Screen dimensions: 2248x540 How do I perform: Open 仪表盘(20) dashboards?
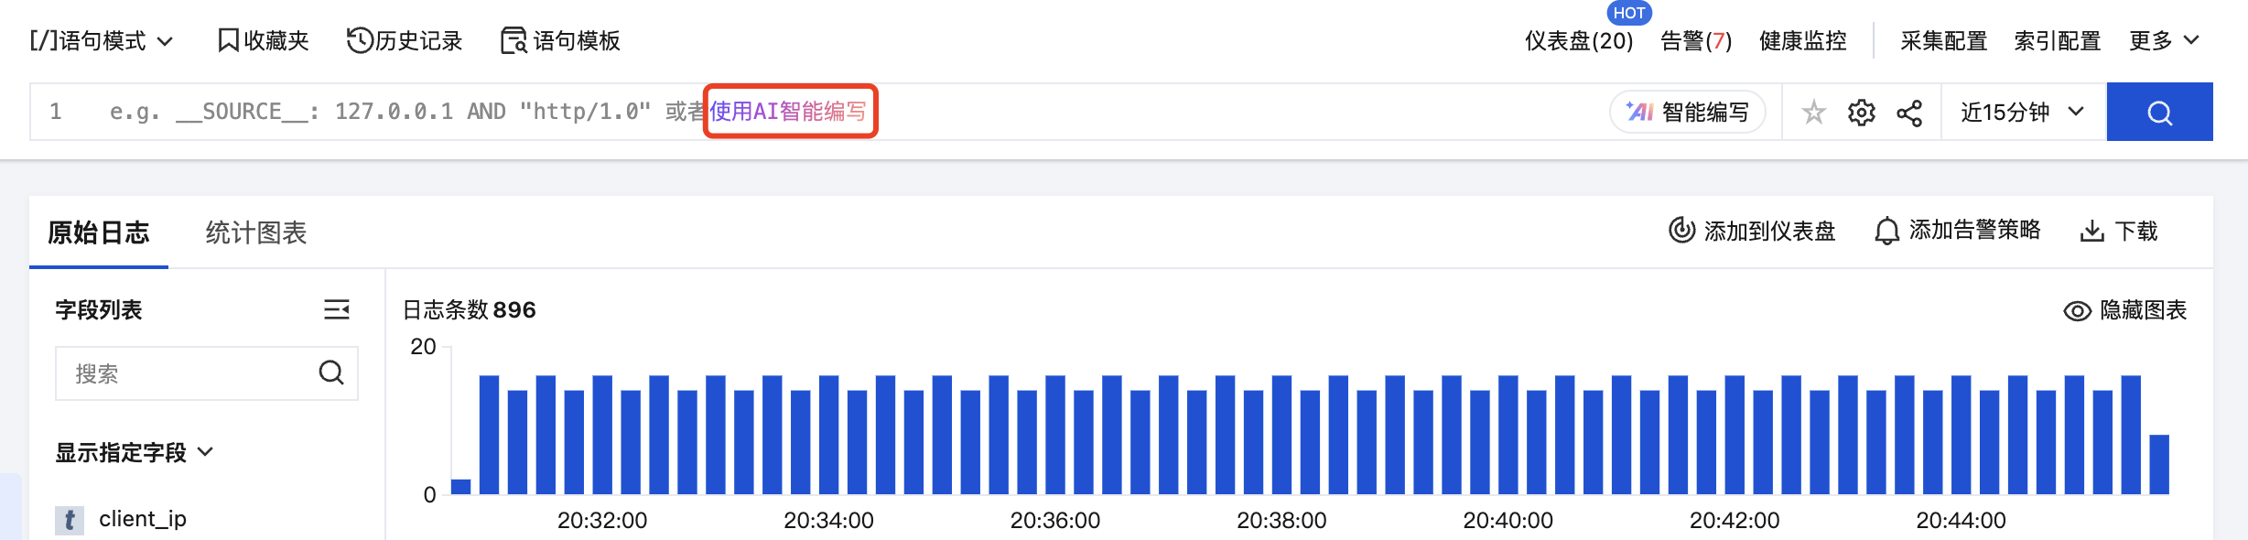click(1579, 41)
